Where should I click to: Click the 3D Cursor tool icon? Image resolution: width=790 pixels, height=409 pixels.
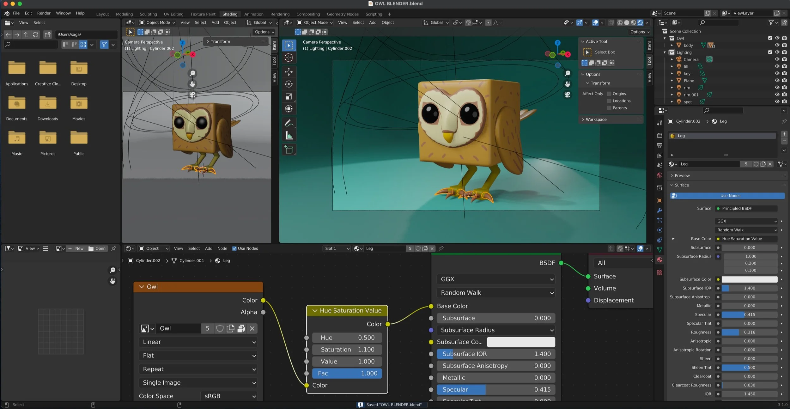[x=289, y=58]
